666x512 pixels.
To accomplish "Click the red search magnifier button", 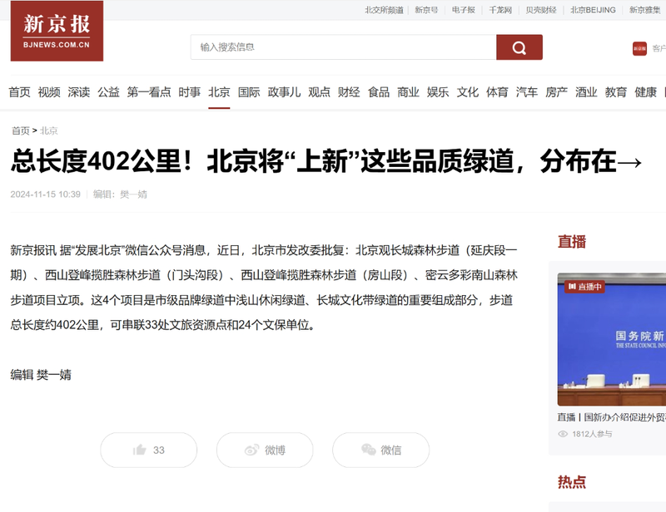I will point(519,47).
